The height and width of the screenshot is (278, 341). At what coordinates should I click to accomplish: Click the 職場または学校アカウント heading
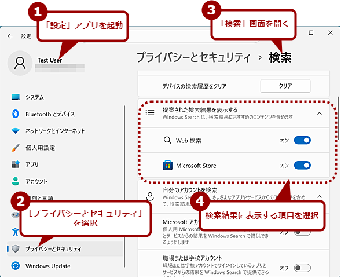coord(192,258)
